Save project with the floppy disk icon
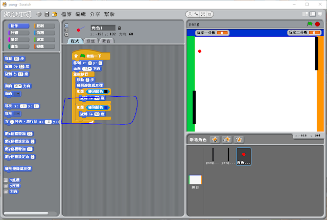 point(47,14)
